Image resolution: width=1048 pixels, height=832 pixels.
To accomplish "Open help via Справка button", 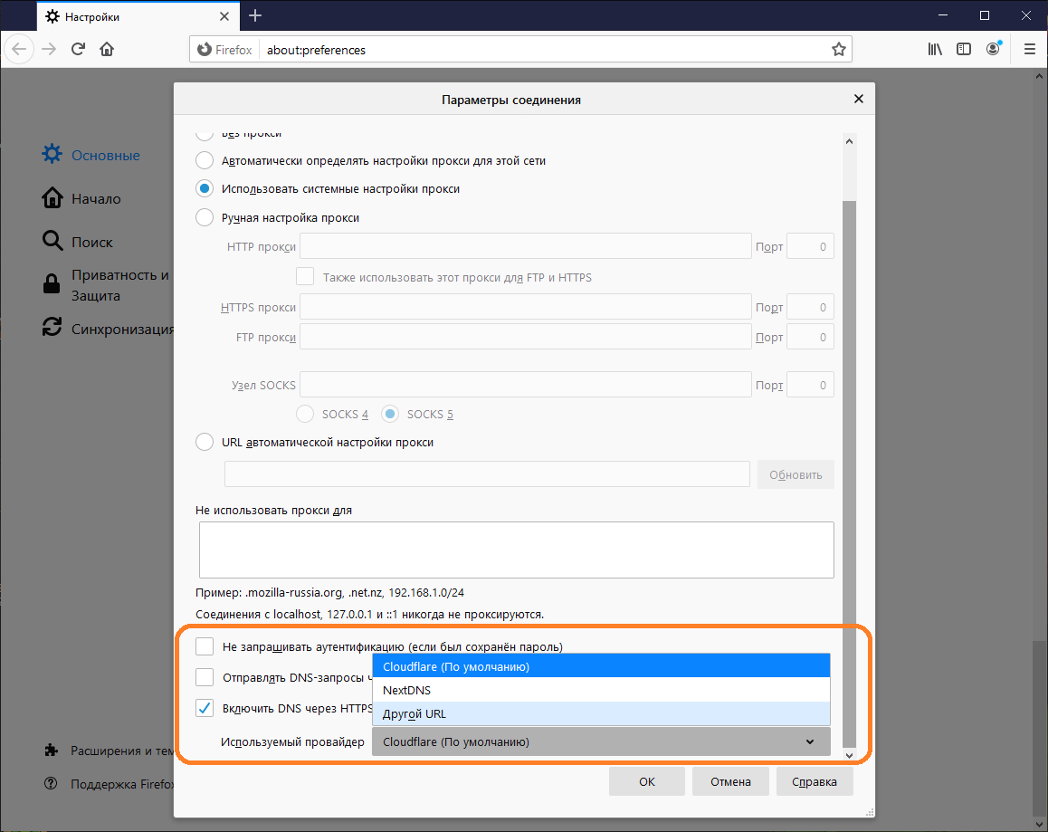I will pyautogui.click(x=814, y=780).
